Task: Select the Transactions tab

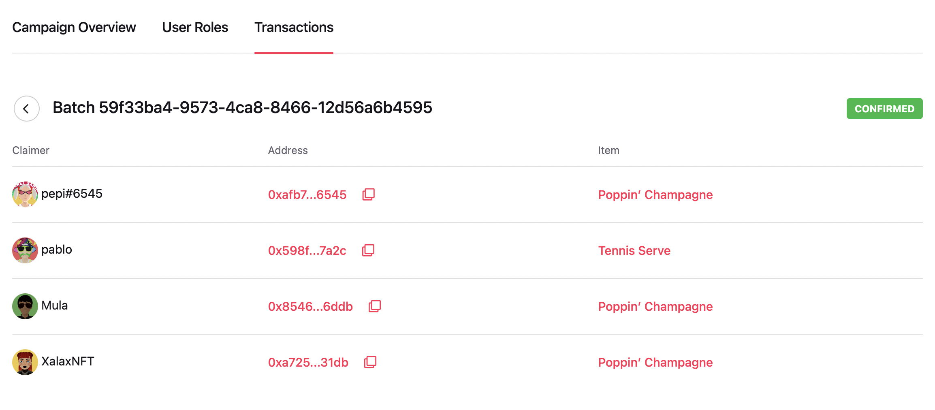Action: [x=294, y=27]
